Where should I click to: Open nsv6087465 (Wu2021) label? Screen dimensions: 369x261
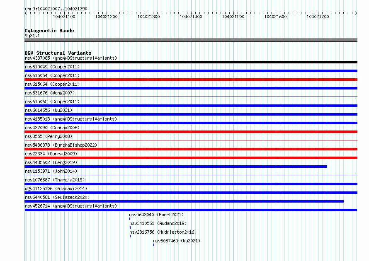(x=177, y=241)
